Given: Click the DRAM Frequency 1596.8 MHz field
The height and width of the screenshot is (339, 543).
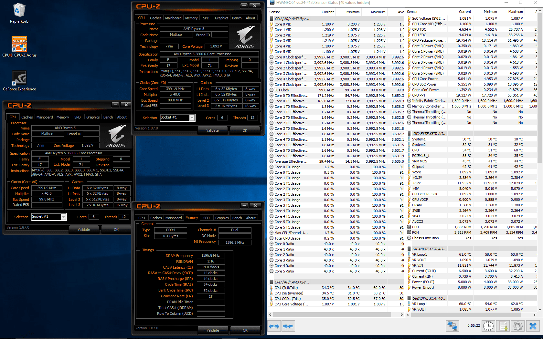Looking at the screenshot, I should click(x=211, y=255).
